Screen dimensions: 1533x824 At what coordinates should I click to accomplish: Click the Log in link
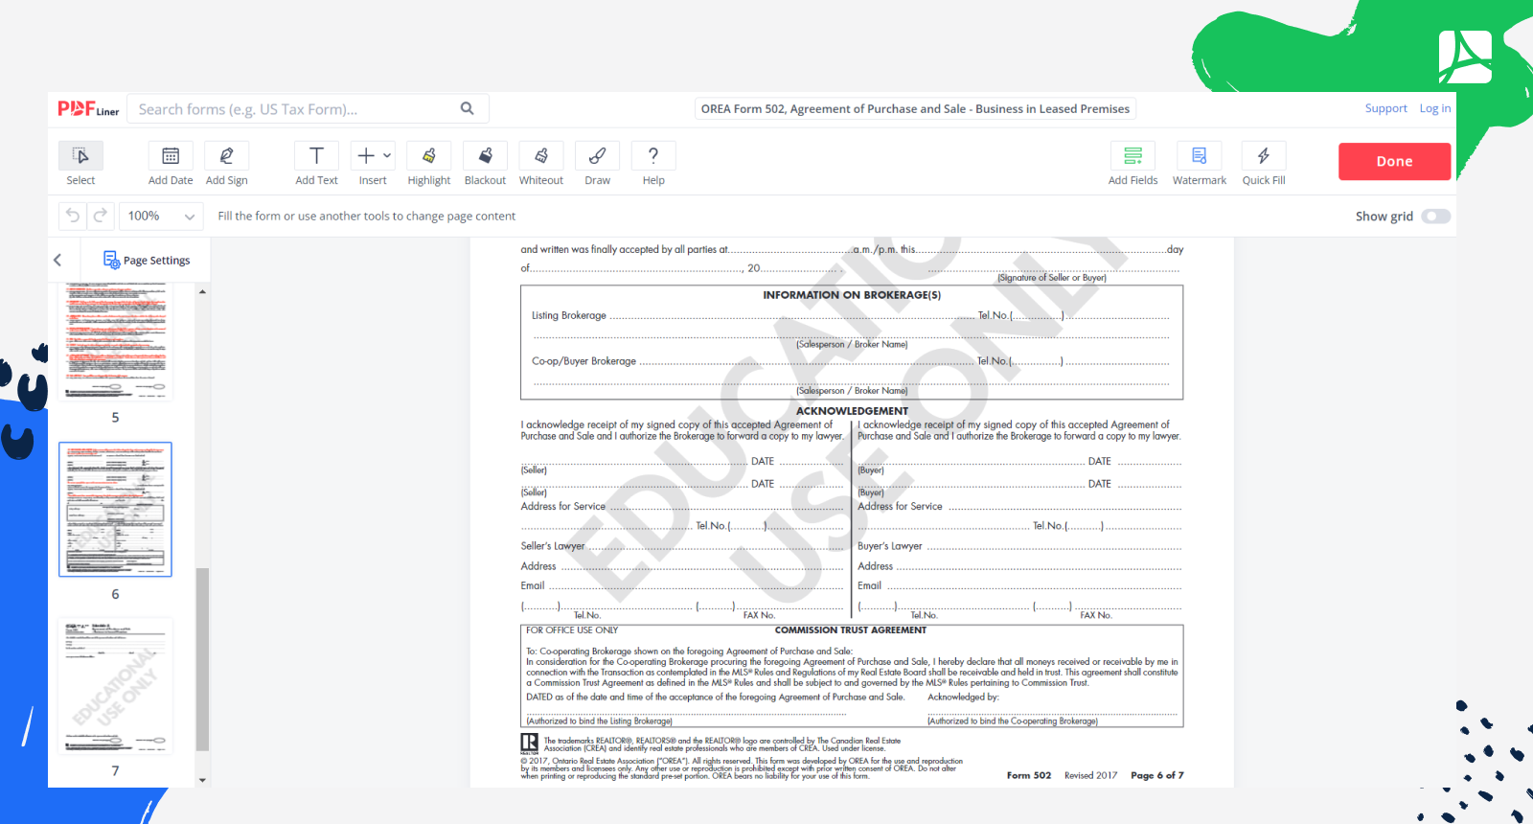click(1435, 108)
